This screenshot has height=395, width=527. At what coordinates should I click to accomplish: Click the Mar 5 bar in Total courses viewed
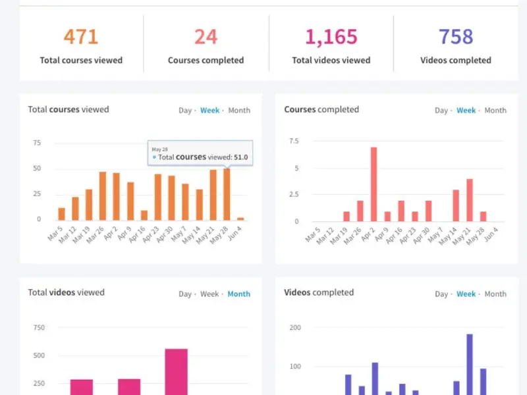[61, 214]
